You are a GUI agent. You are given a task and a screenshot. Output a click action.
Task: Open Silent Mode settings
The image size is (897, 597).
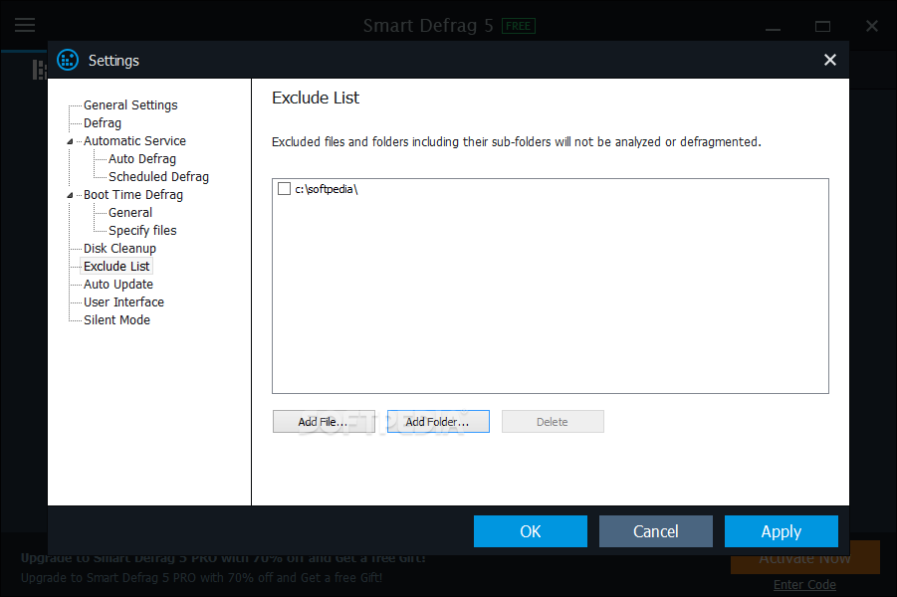(x=116, y=319)
